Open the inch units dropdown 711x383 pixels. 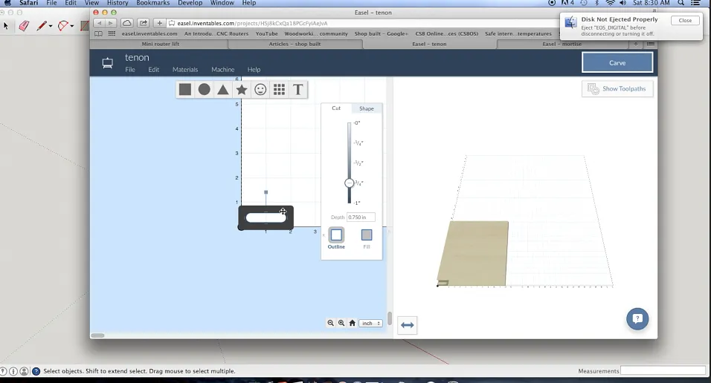pyautogui.click(x=371, y=323)
